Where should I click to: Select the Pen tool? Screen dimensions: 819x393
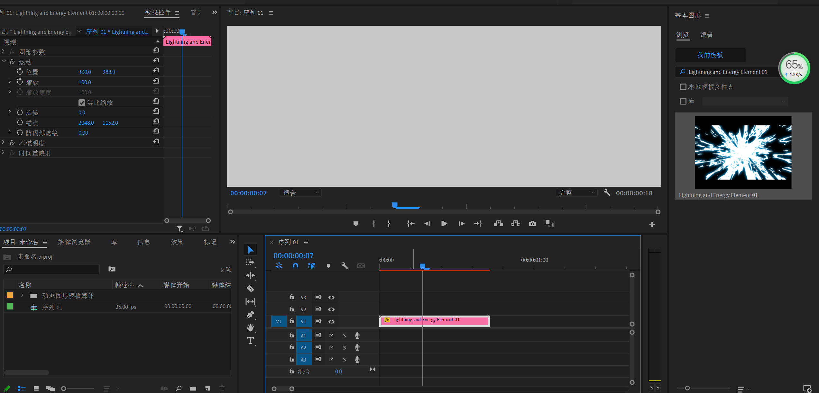point(250,315)
